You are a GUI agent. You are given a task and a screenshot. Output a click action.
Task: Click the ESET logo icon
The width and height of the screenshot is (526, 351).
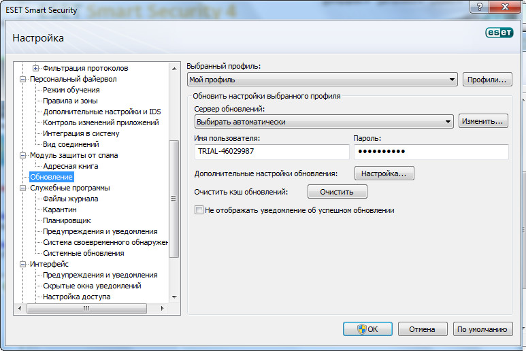[499, 33]
